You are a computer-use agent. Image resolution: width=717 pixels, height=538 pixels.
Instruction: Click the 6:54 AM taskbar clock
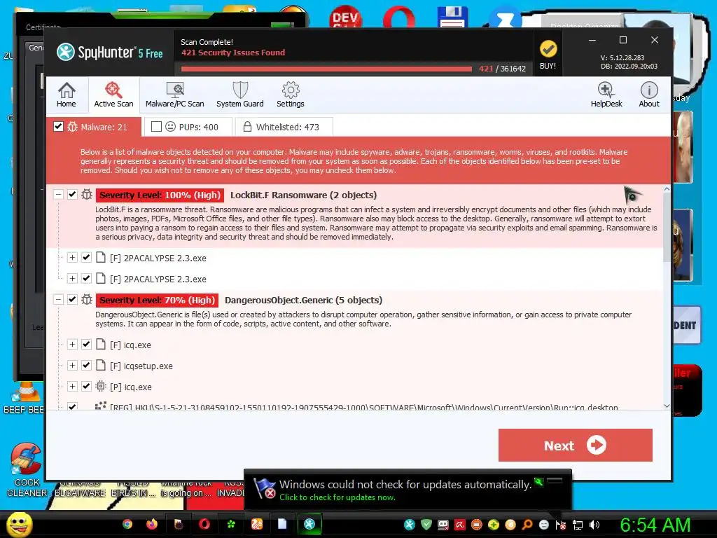[x=655, y=525]
